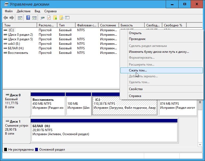205x161 pixels.
Task: Toggle the console tree pane icon
Action: click(20, 18)
